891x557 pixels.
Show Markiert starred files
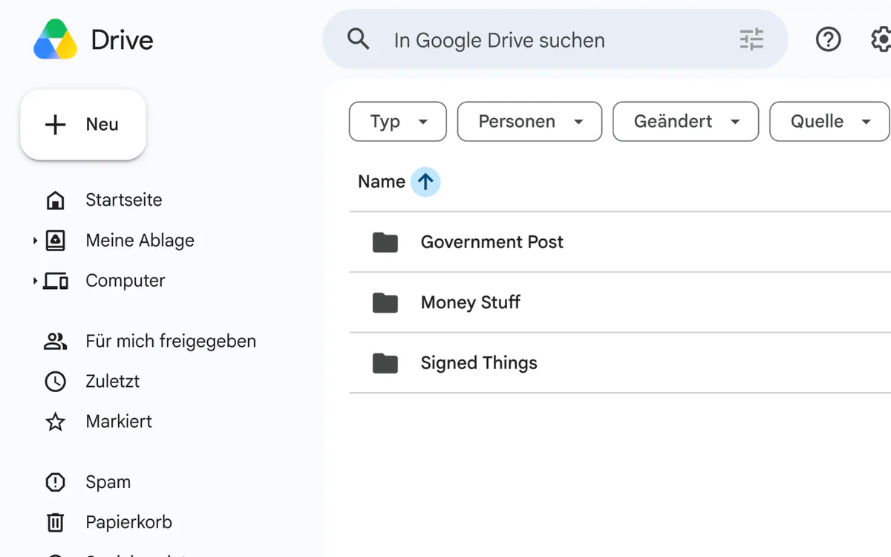pyautogui.click(x=119, y=422)
